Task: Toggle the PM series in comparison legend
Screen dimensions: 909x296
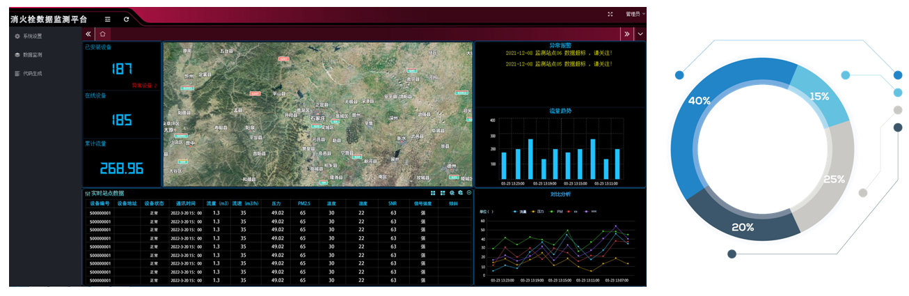Action: tap(555, 211)
